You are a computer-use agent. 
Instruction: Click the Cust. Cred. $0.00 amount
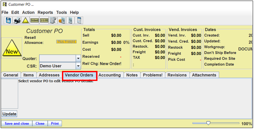[x=160, y=41]
